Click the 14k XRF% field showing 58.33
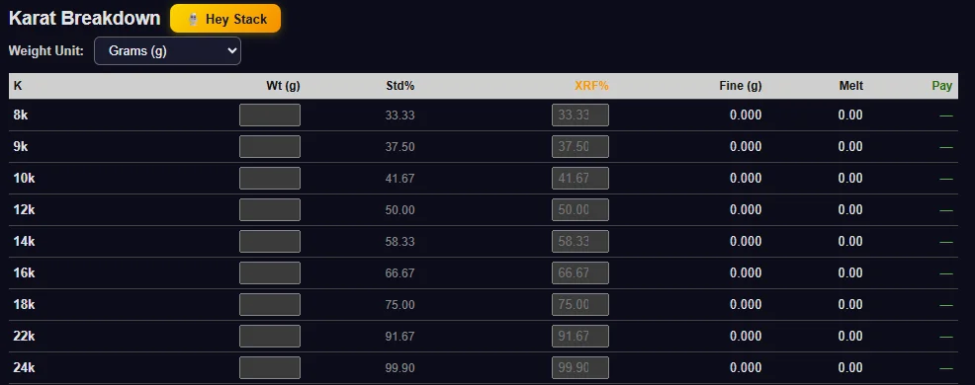975x385 pixels. [x=580, y=242]
